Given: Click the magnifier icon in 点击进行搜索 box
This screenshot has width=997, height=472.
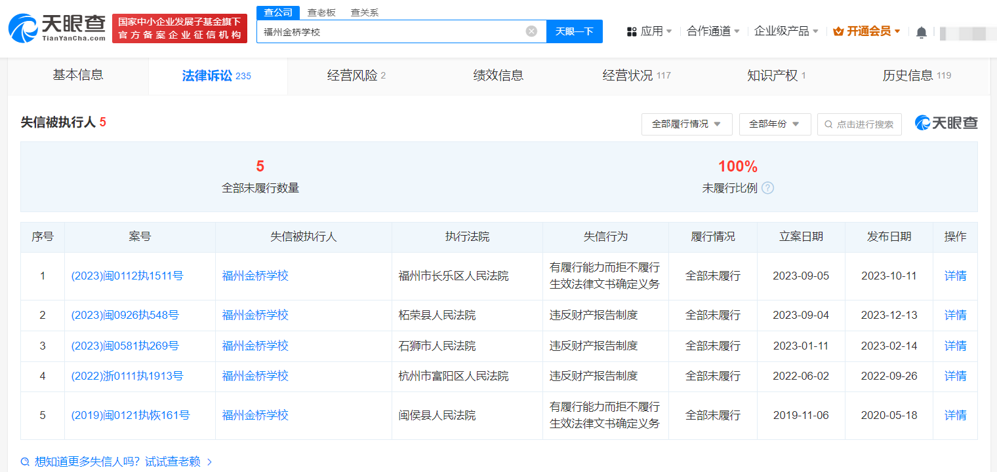Looking at the screenshot, I should [828, 124].
